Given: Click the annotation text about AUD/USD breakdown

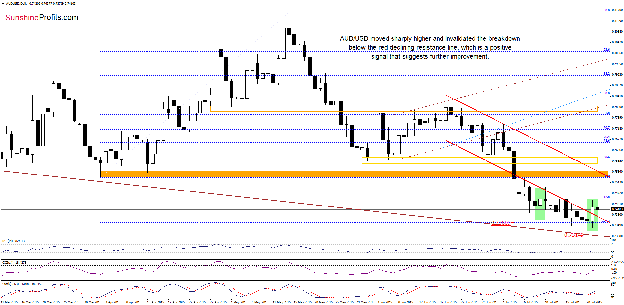Looking at the screenshot, I should [430, 48].
